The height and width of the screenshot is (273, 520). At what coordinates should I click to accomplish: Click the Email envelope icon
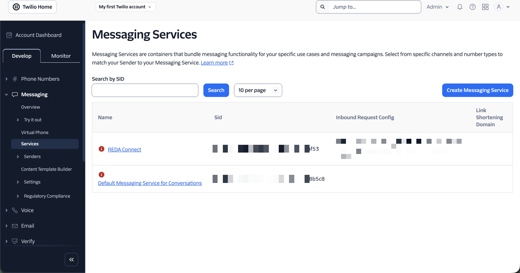tap(15, 226)
